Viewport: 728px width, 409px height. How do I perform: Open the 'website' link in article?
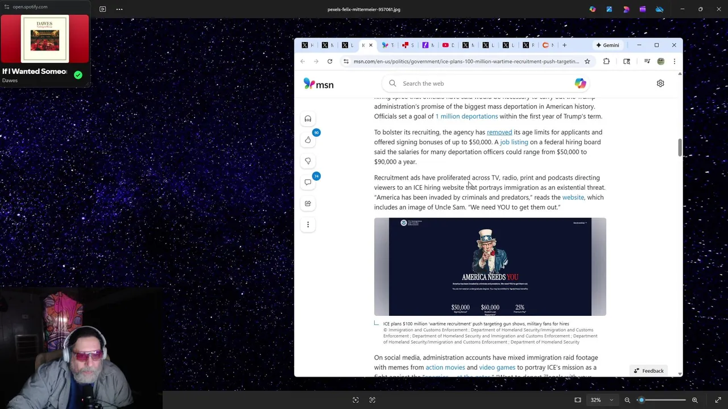573,198
